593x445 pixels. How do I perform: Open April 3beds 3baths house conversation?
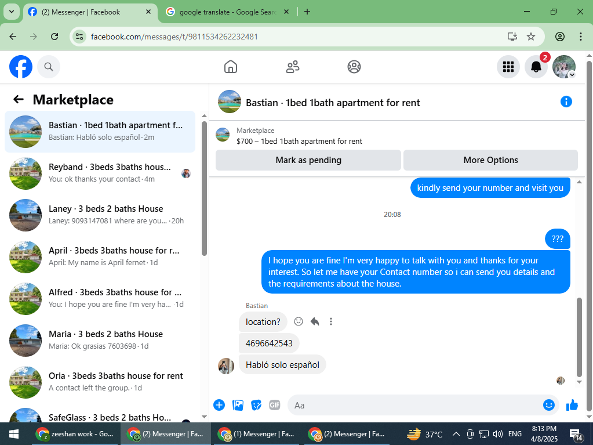(100, 257)
